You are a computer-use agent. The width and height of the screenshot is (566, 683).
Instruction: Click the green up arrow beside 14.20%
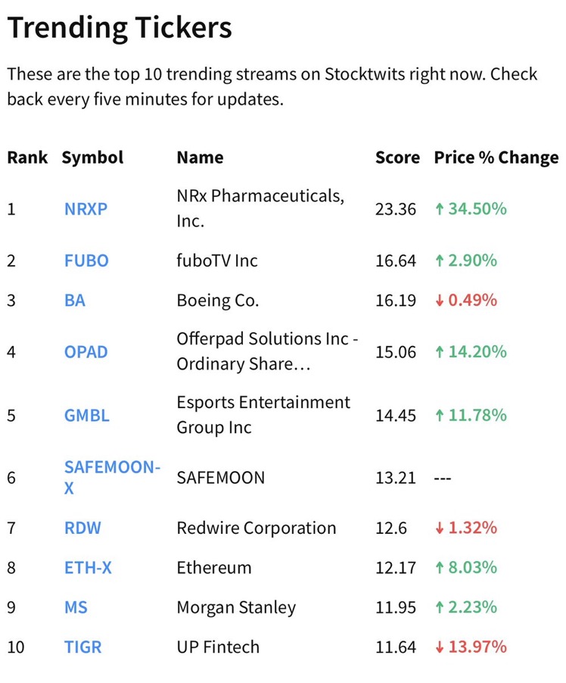coord(440,352)
